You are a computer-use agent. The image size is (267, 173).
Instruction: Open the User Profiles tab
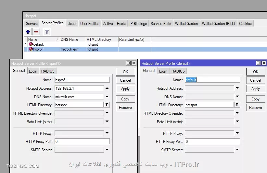(x=90, y=24)
